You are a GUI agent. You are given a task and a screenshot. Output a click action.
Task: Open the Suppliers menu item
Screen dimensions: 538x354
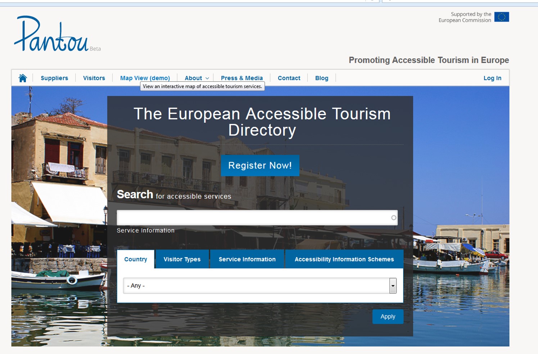(54, 78)
